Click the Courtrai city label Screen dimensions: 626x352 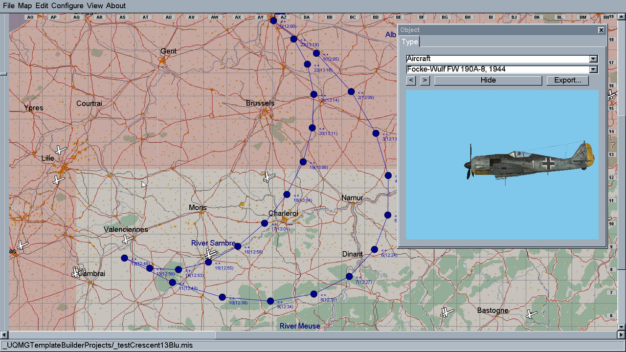coord(89,104)
